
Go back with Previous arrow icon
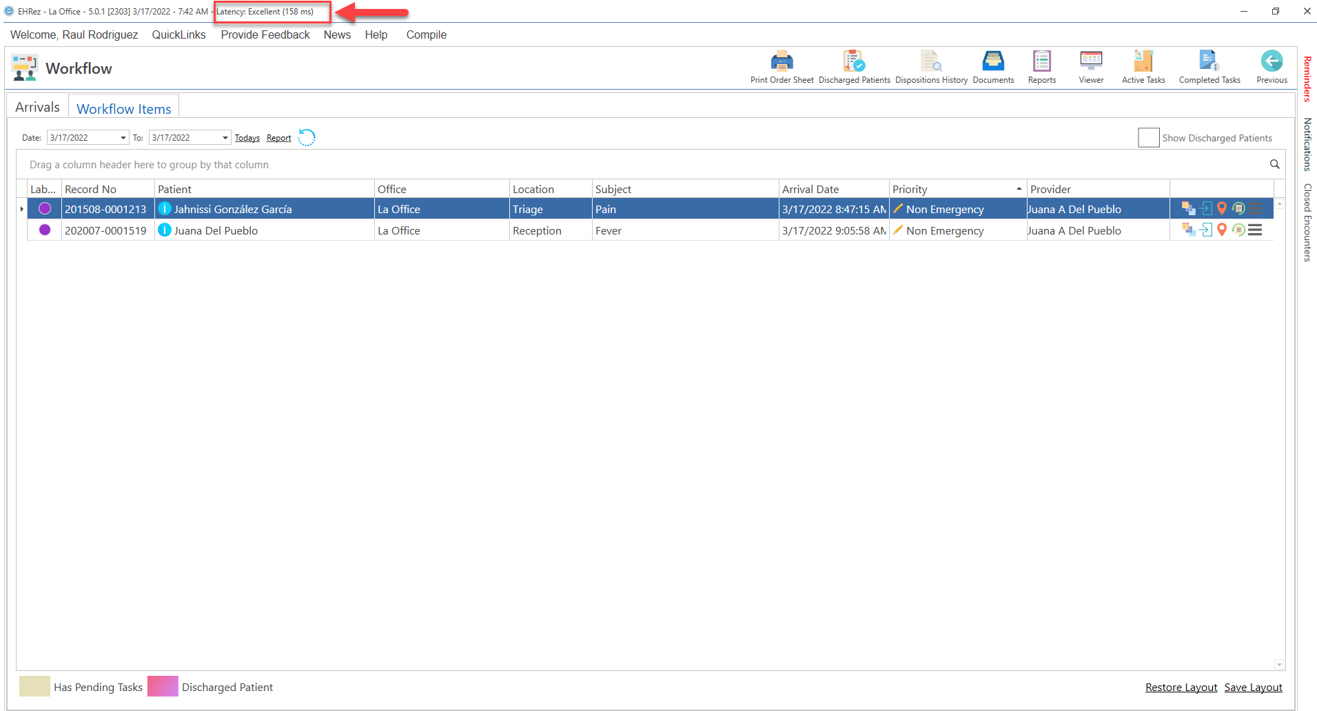(x=1272, y=61)
